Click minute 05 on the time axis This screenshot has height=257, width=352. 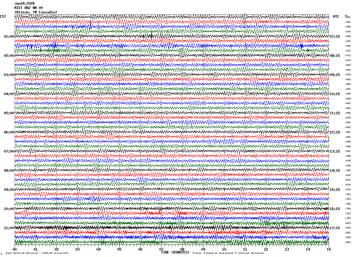pyautogui.click(x=119, y=249)
